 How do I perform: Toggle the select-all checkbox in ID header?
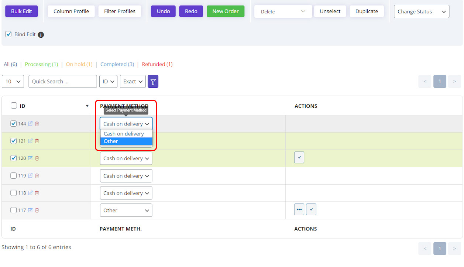(13, 106)
